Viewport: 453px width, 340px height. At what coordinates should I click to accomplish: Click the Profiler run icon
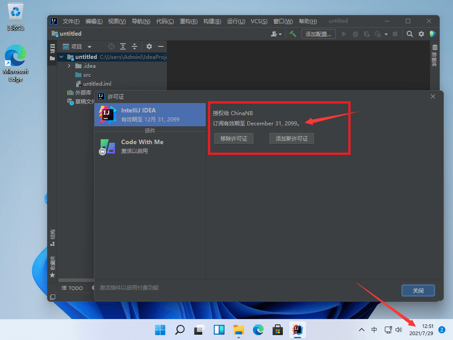378,34
